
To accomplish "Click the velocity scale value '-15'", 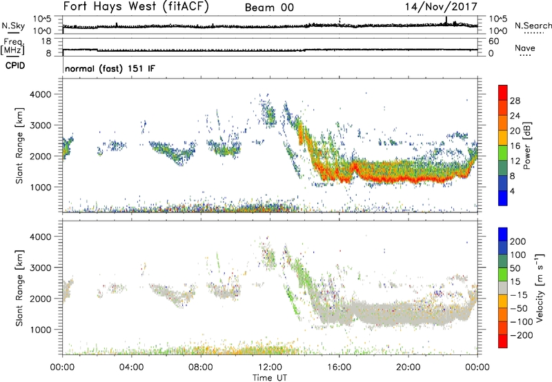I will pos(519,294).
